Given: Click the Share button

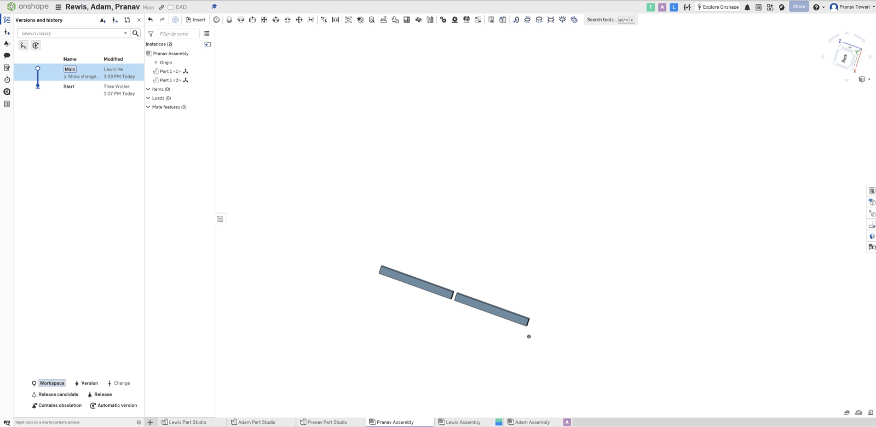Looking at the screenshot, I should tap(799, 7).
